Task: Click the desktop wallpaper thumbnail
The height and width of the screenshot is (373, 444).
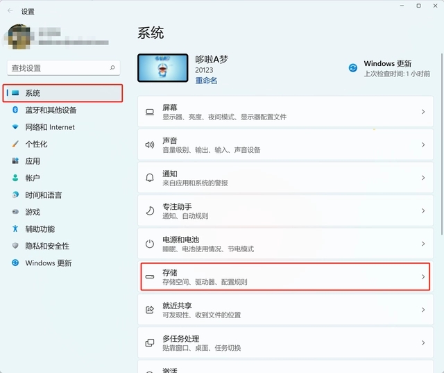Action: 163,68
